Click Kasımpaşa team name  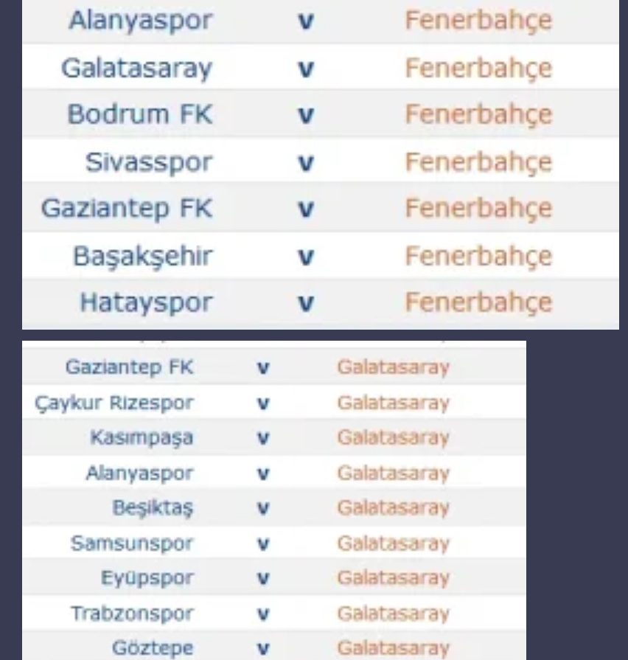(x=142, y=438)
